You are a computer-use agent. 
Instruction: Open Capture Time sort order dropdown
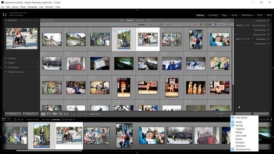(95, 114)
